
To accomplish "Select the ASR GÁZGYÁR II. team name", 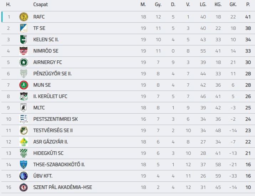I will point(51,142).
